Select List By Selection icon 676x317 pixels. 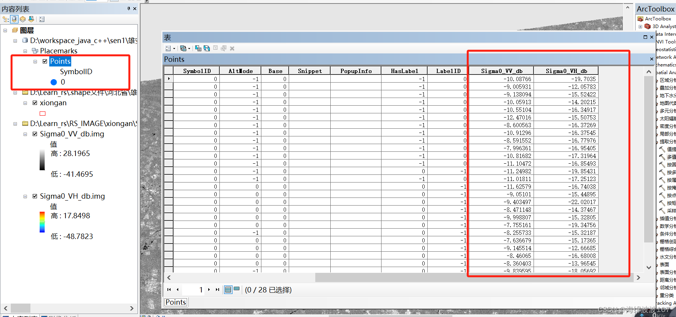click(x=31, y=19)
